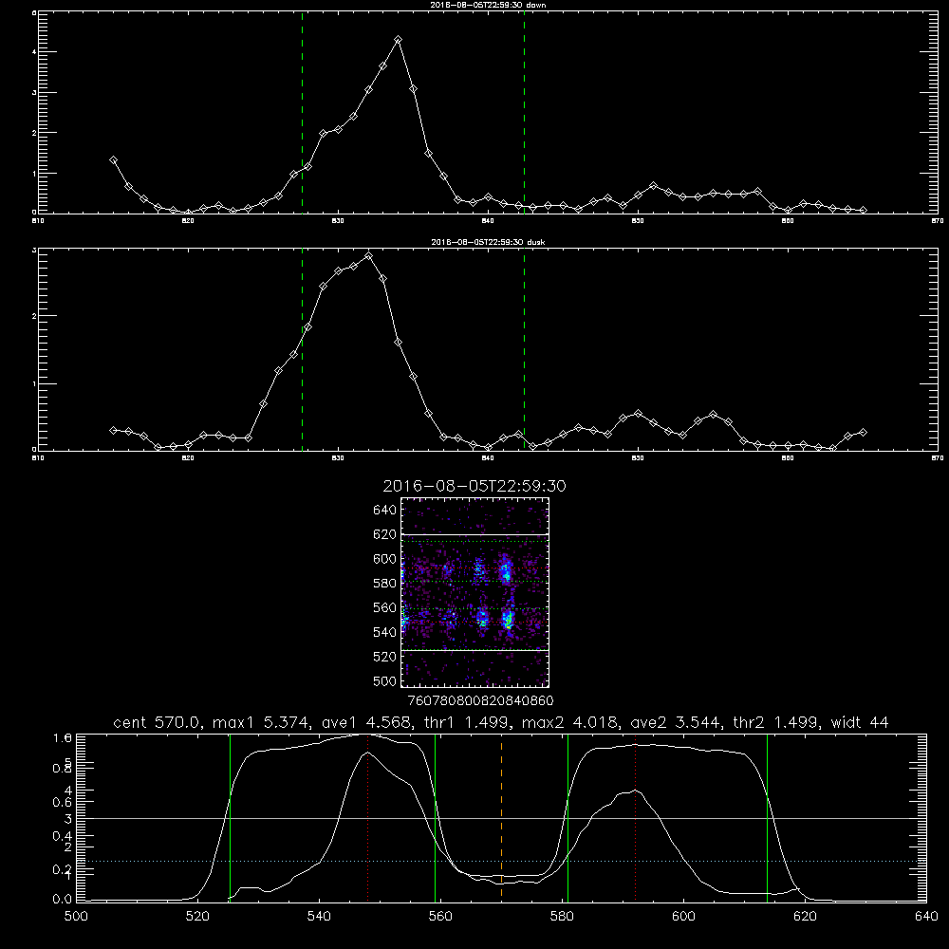The width and height of the screenshot is (949, 949).
Task: Click the '640' label on bottom plot x-axis
Action: tap(926, 917)
